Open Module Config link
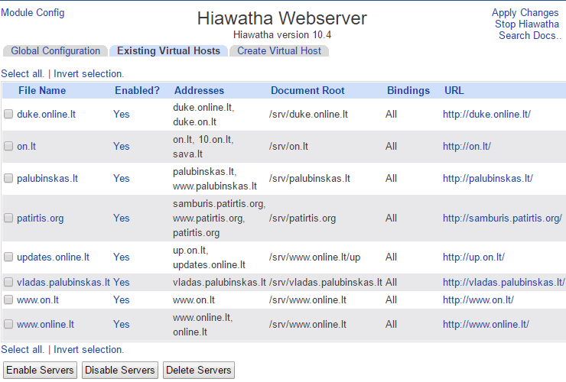The width and height of the screenshot is (566, 382). click(x=33, y=13)
